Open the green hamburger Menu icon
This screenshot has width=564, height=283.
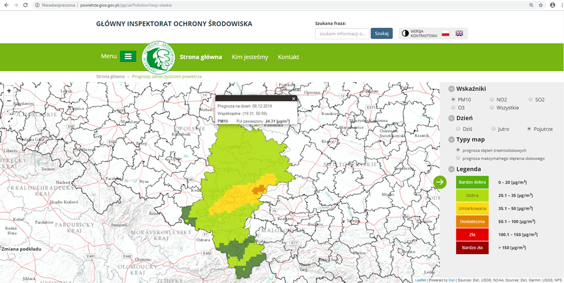[x=128, y=56]
